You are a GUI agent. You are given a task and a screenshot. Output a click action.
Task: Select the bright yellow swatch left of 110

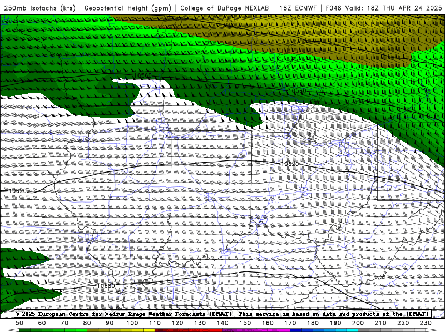149,330
